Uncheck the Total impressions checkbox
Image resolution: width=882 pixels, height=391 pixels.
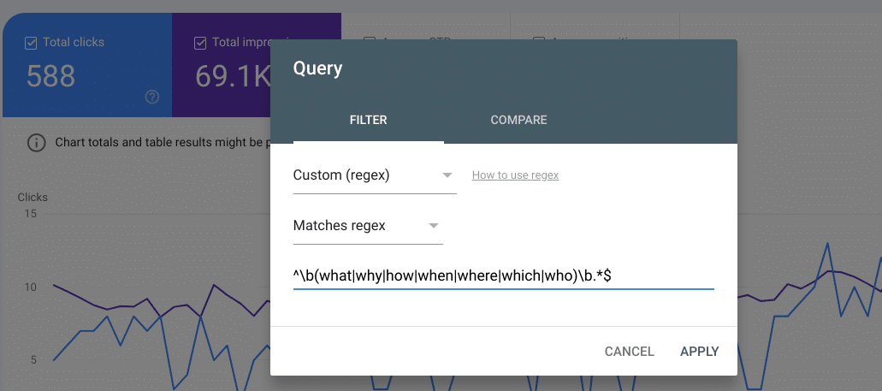click(199, 42)
